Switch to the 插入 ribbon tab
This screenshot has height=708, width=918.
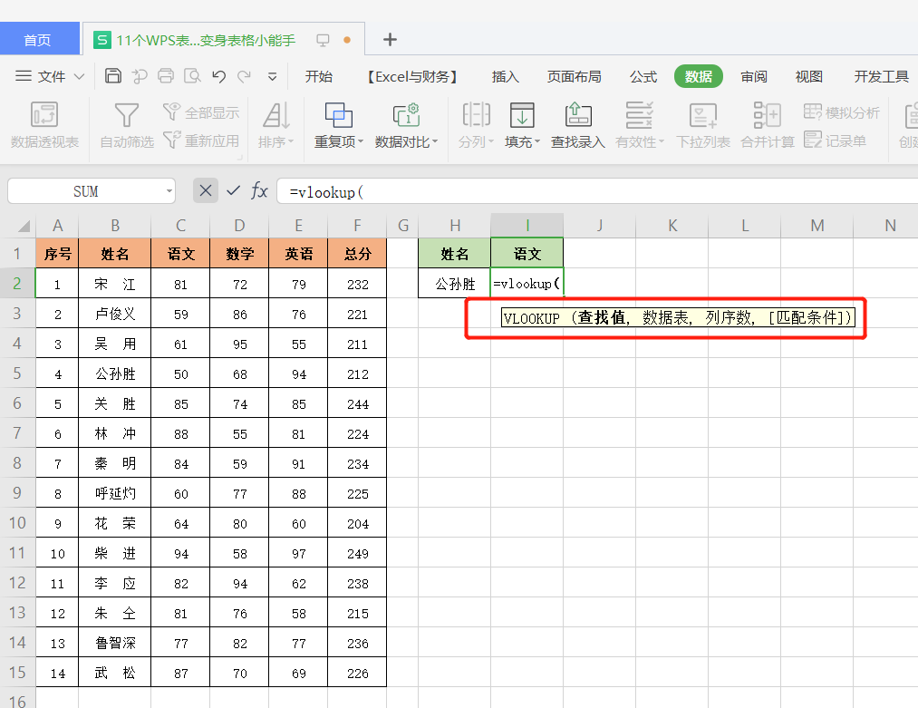point(506,76)
